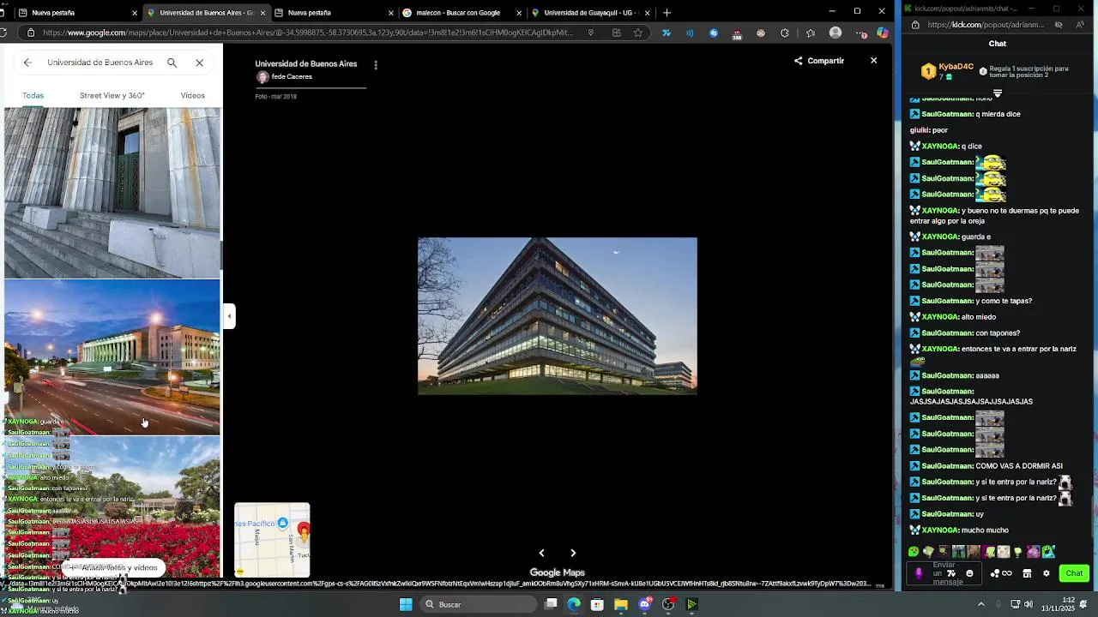Image resolution: width=1098 pixels, height=617 pixels.
Task: Expand the chat leaderboard chevron
Action: [997, 93]
